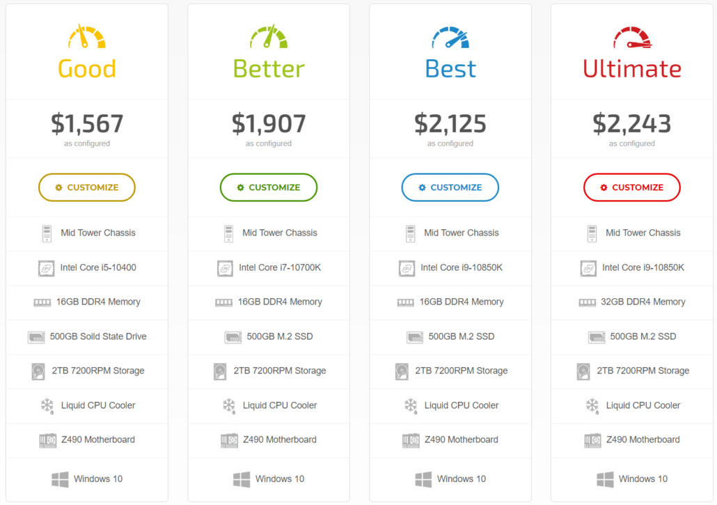This screenshot has width=717, height=505.
Task: Click the SSD icon beside 500GB Soild State Drive
Action: pyautogui.click(x=36, y=337)
